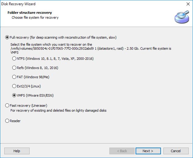193x158 pixels.
Task: Select VMFS (VMware ESX/ESXi) radio button
Action: (x=33, y=95)
